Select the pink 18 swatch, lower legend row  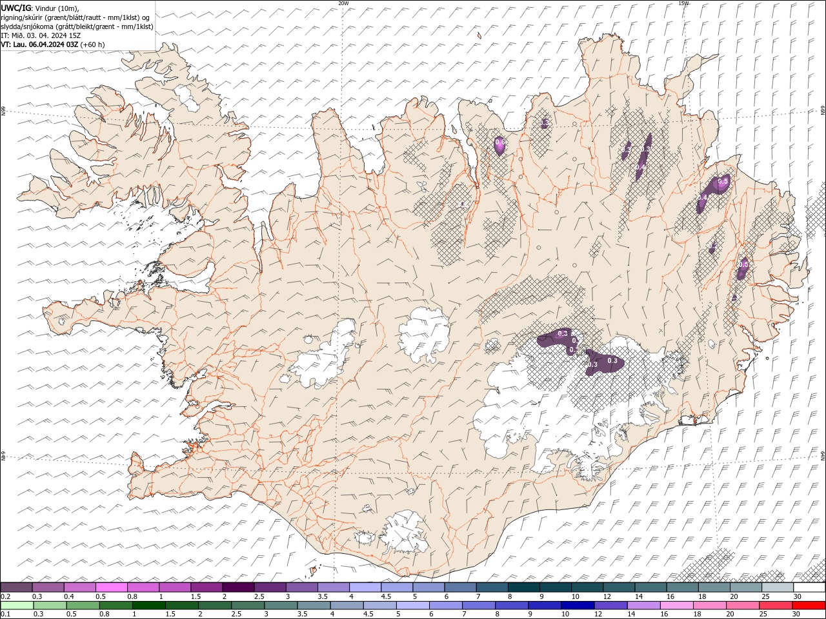click(x=710, y=605)
